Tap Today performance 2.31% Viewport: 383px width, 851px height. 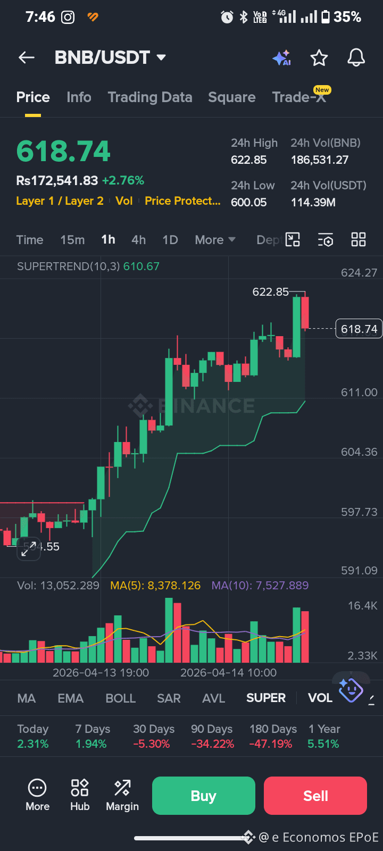[33, 737]
